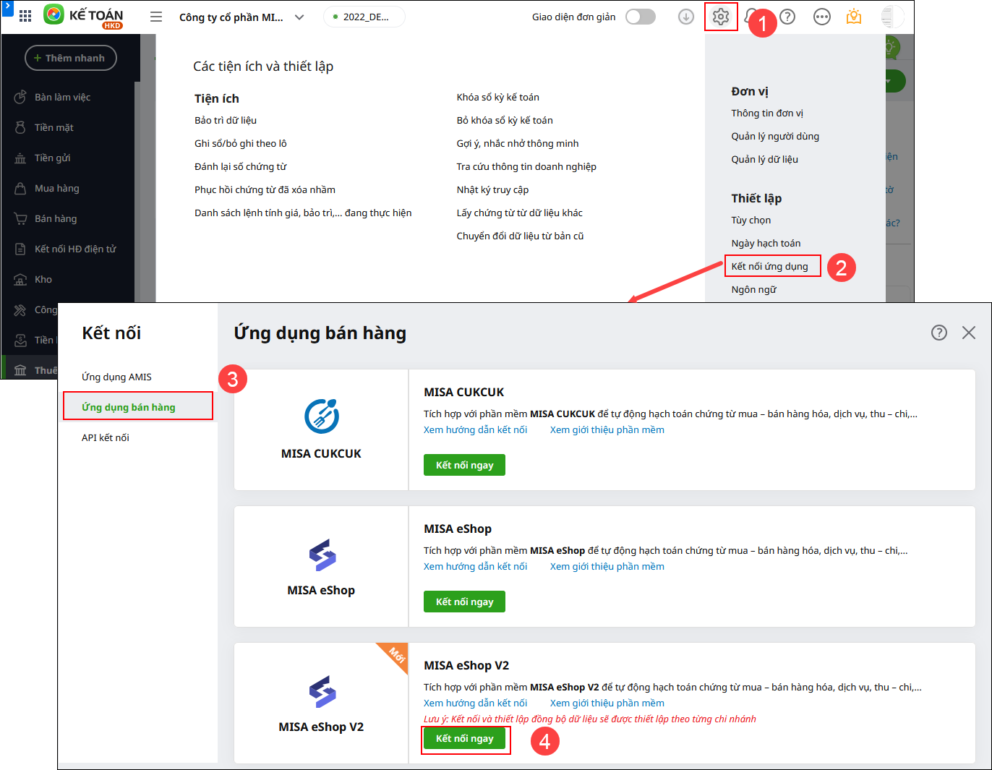Switch to Ứng dụng AMIS tab
This screenshot has width=992, height=770.
pyautogui.click(x=116, y=377)
